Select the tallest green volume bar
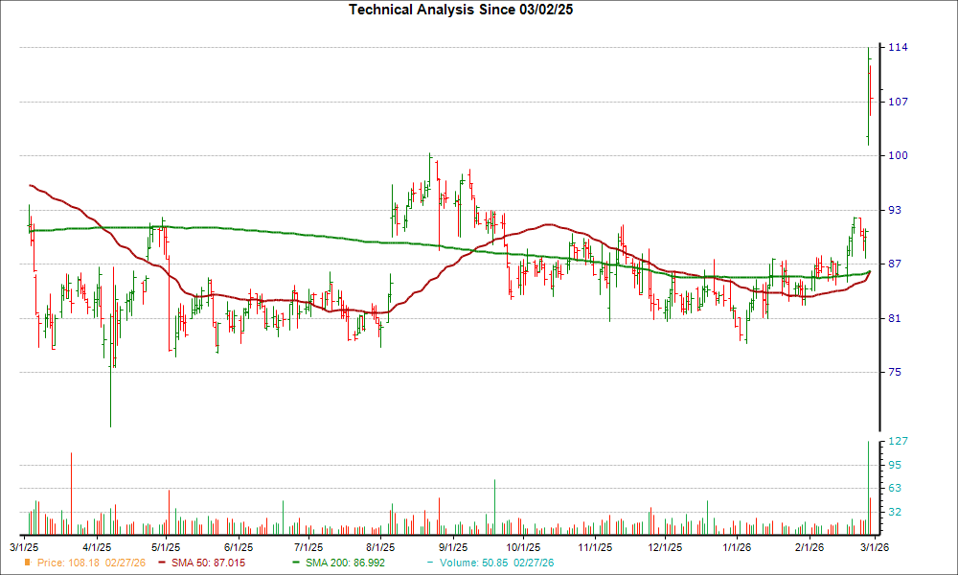This screenshot has width=958, height=575. point(868,484)
